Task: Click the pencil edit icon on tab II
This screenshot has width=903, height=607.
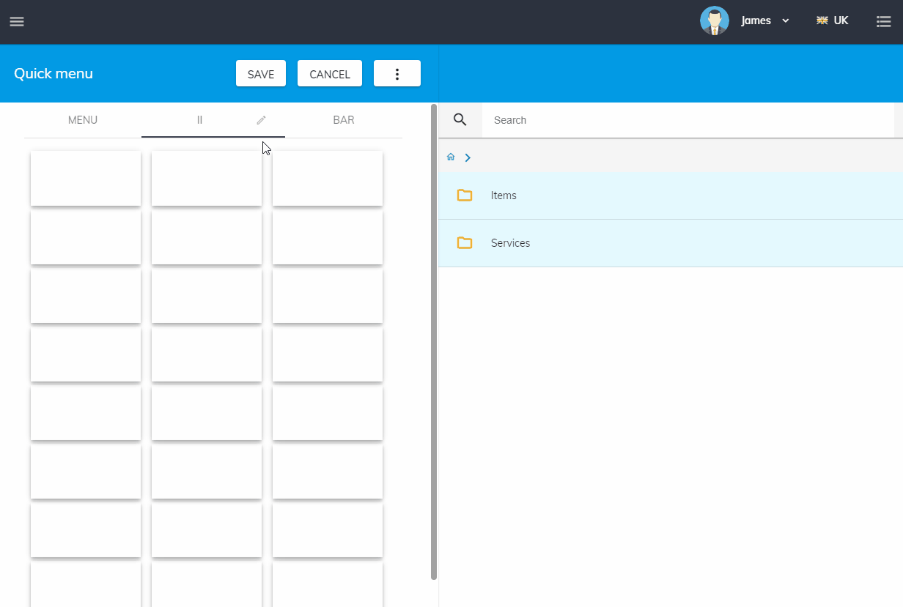Action: (x=261, y=120)
